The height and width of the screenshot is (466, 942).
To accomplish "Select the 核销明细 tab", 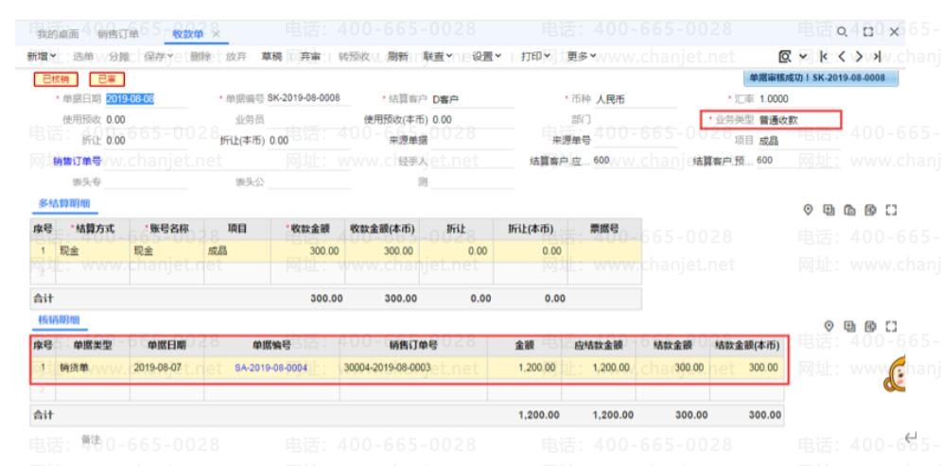I will 60,320.
